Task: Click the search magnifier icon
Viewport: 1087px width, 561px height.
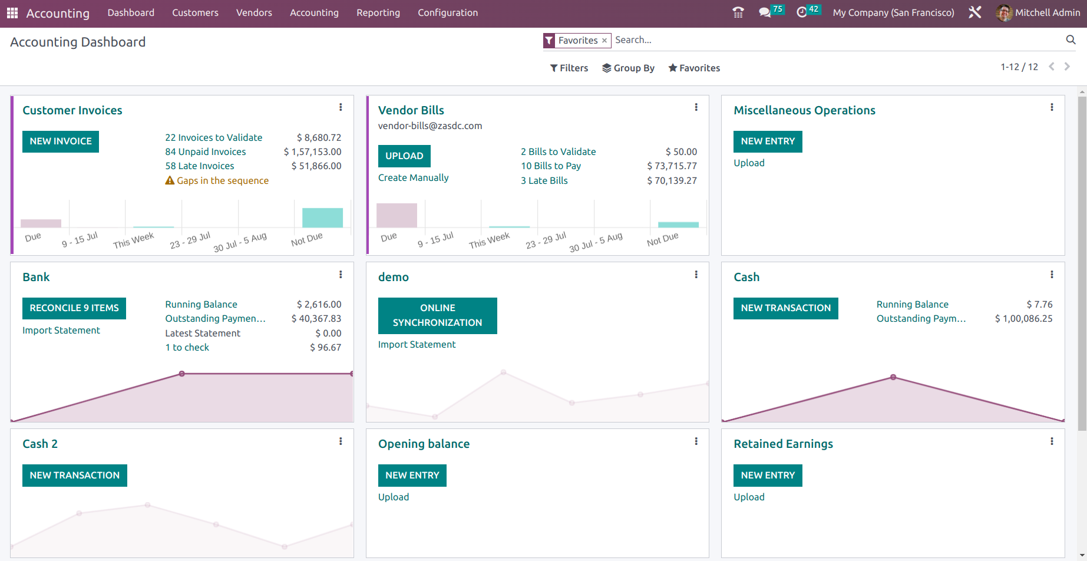Action: (1071, 40)
